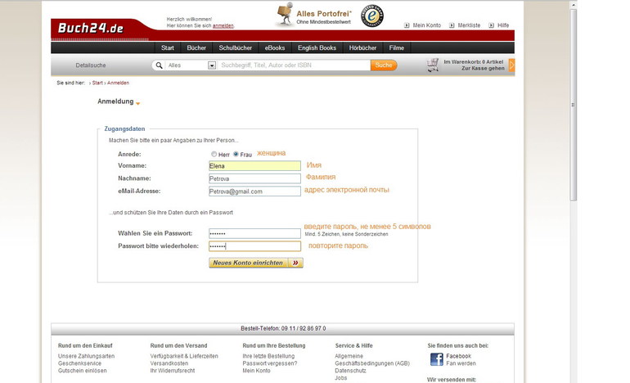Click the Vorname field containing Elena
Viewport: 630px width, 383px height.
point(254,166)
